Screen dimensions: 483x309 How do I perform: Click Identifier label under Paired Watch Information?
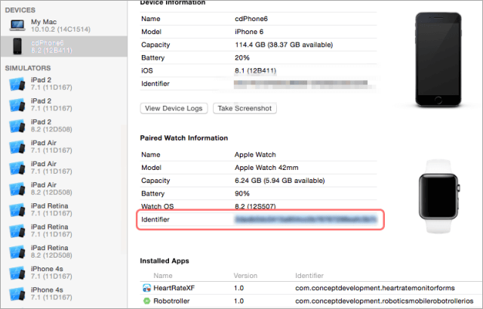pyautogui.click(x=155, y=220)
